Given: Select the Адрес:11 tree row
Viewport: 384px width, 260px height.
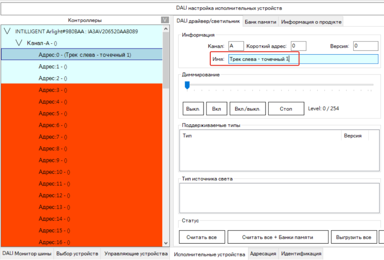Looking at the screenshot, I should click(x=82, y=184).
